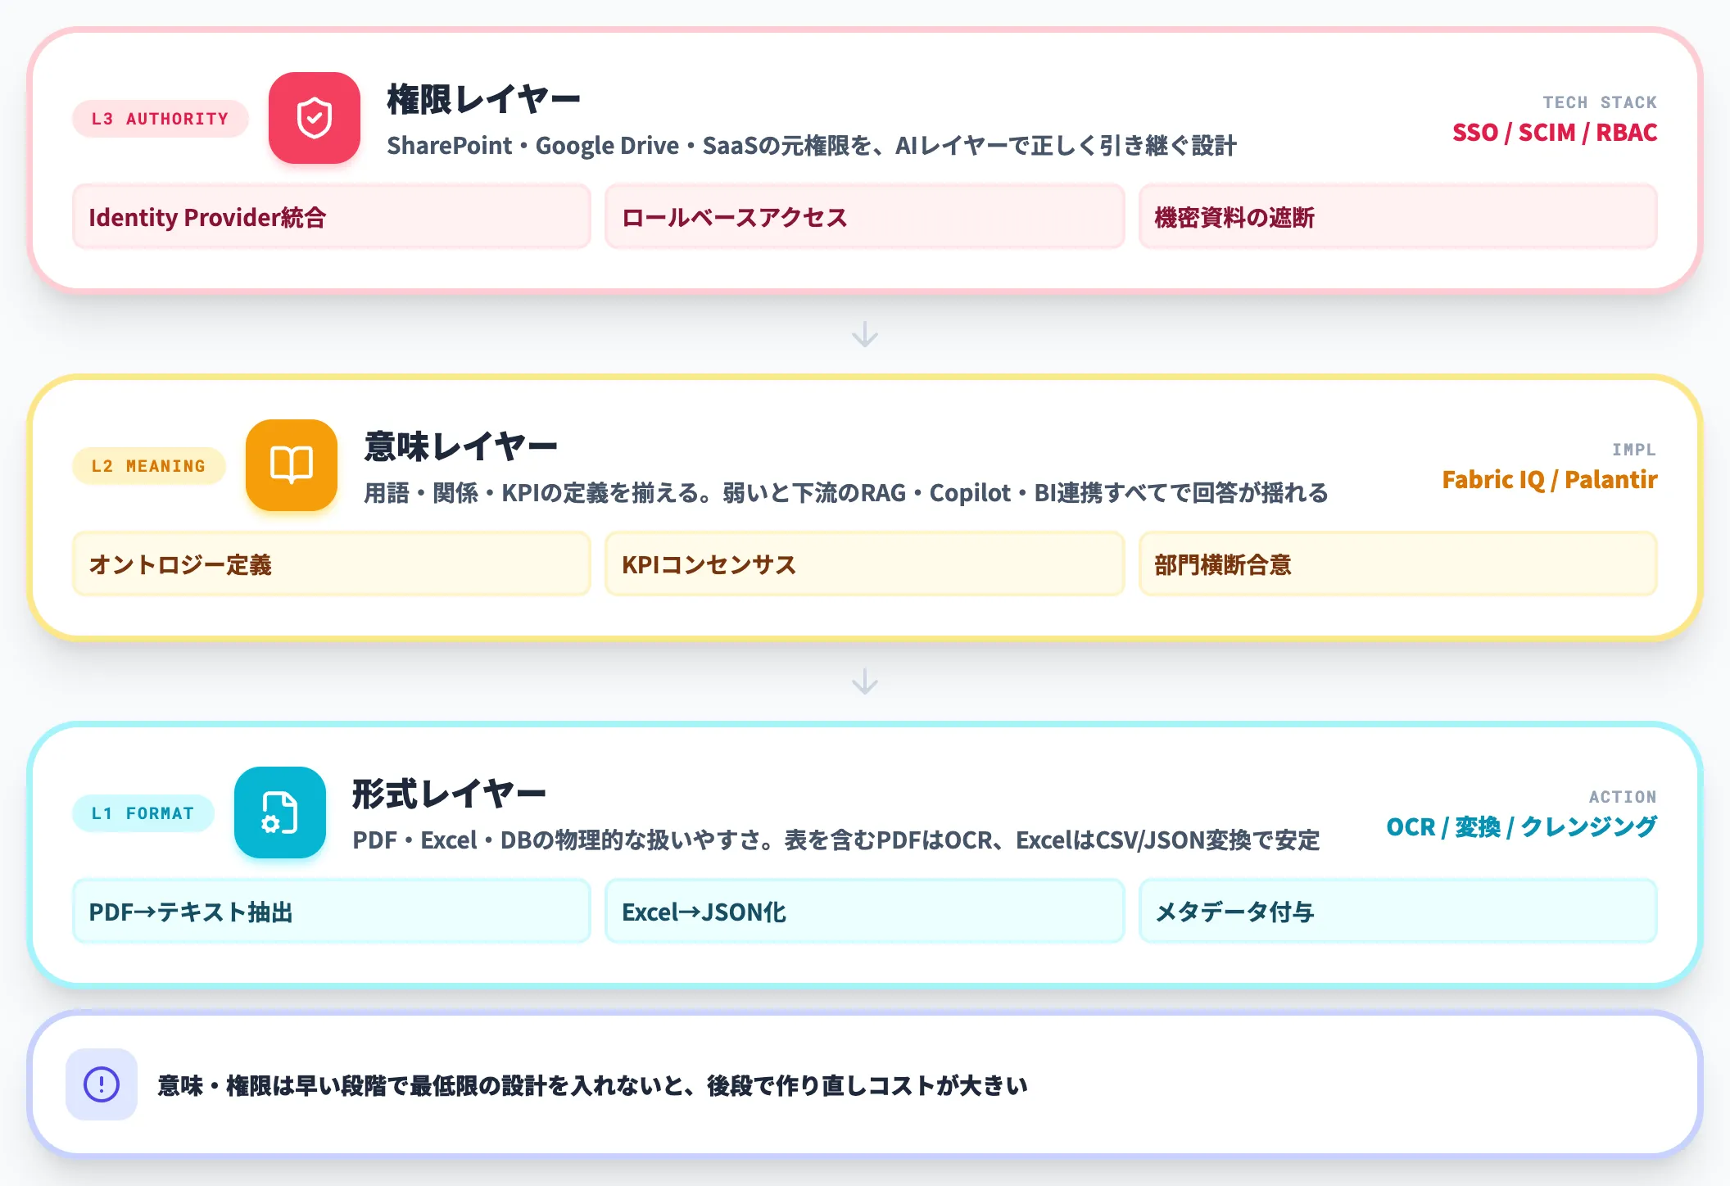Image resolution: width=1730 pixels, height=1186 pixels.
Task: Click the TECH STACK label
Action: click(1600, 102)
